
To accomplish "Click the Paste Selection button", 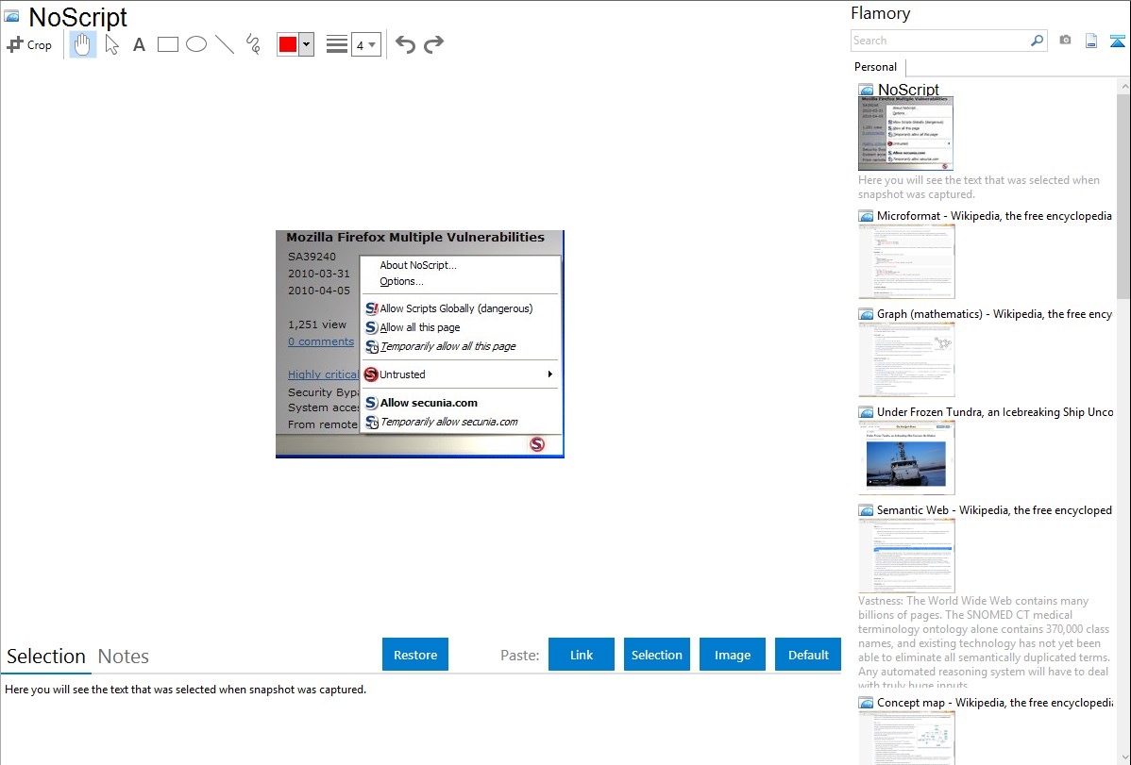I will 656,655.
